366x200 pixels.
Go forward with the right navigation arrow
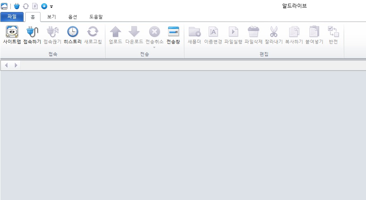(x=16, y=65)
